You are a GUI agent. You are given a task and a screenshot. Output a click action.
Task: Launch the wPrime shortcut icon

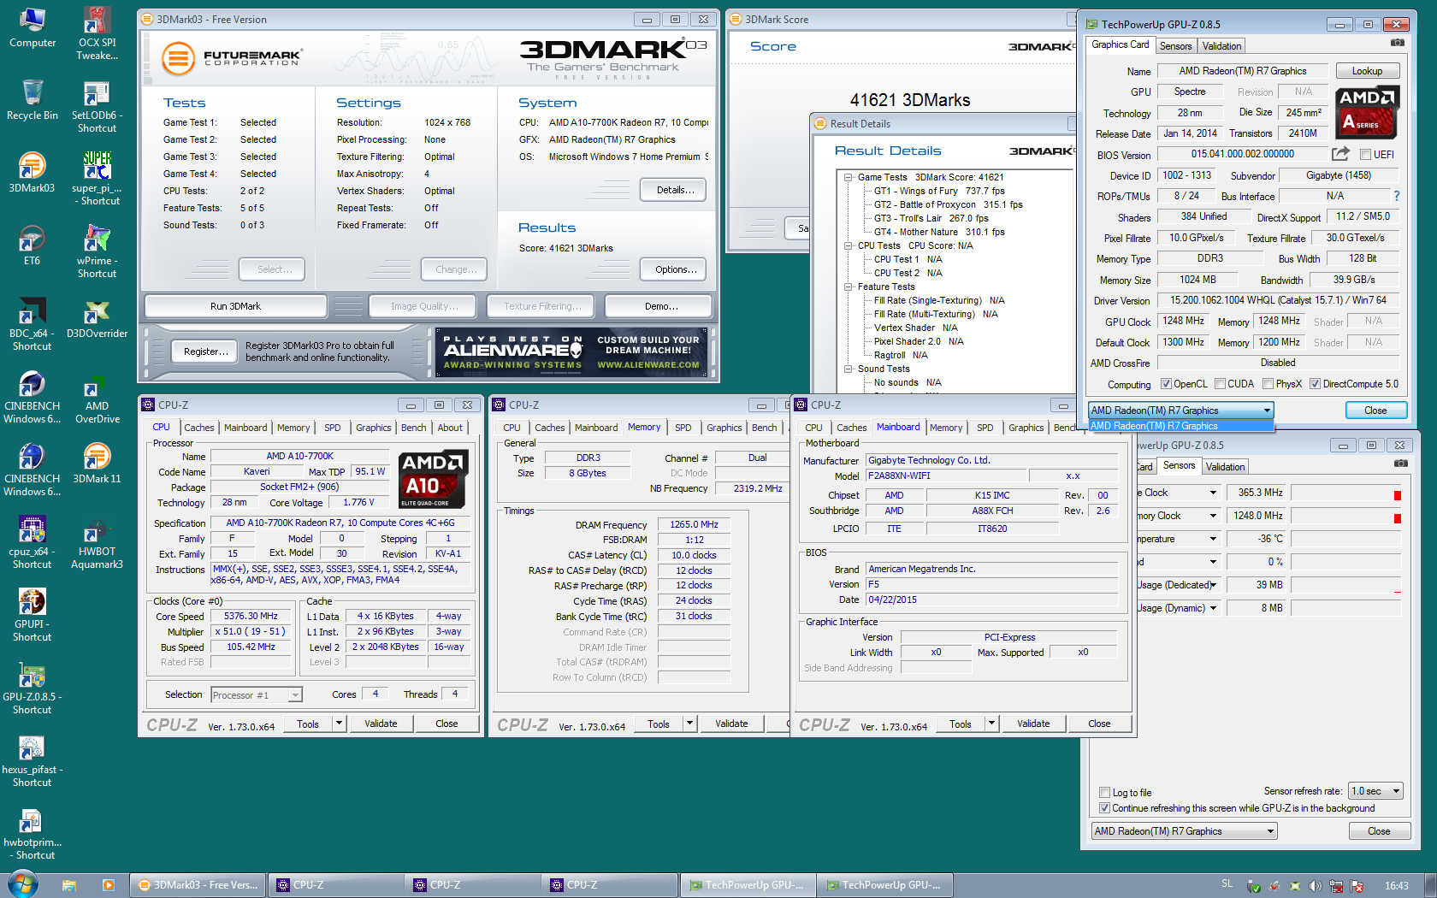[x=97, y=251]
